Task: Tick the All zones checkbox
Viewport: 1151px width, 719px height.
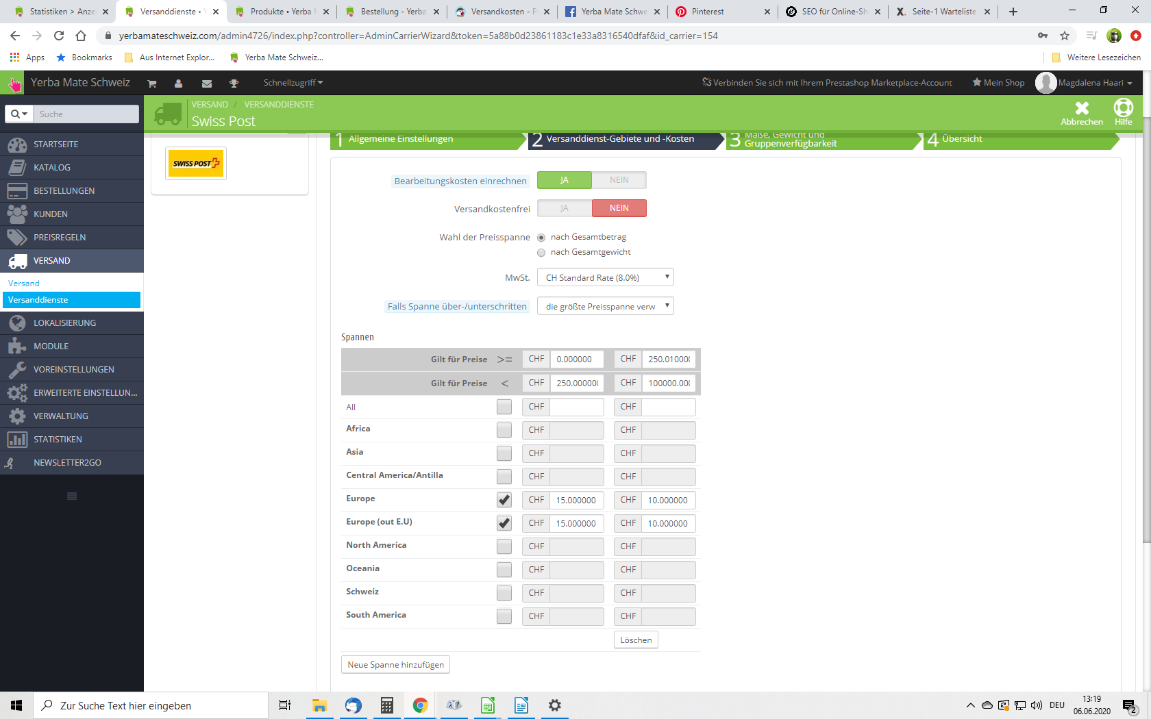Action: [504, 407]
